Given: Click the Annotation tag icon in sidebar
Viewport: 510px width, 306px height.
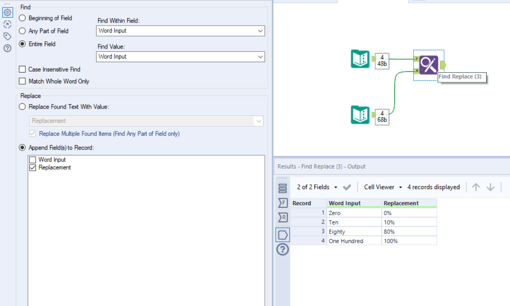Looking at the screenshot, I should pos(7,36).
